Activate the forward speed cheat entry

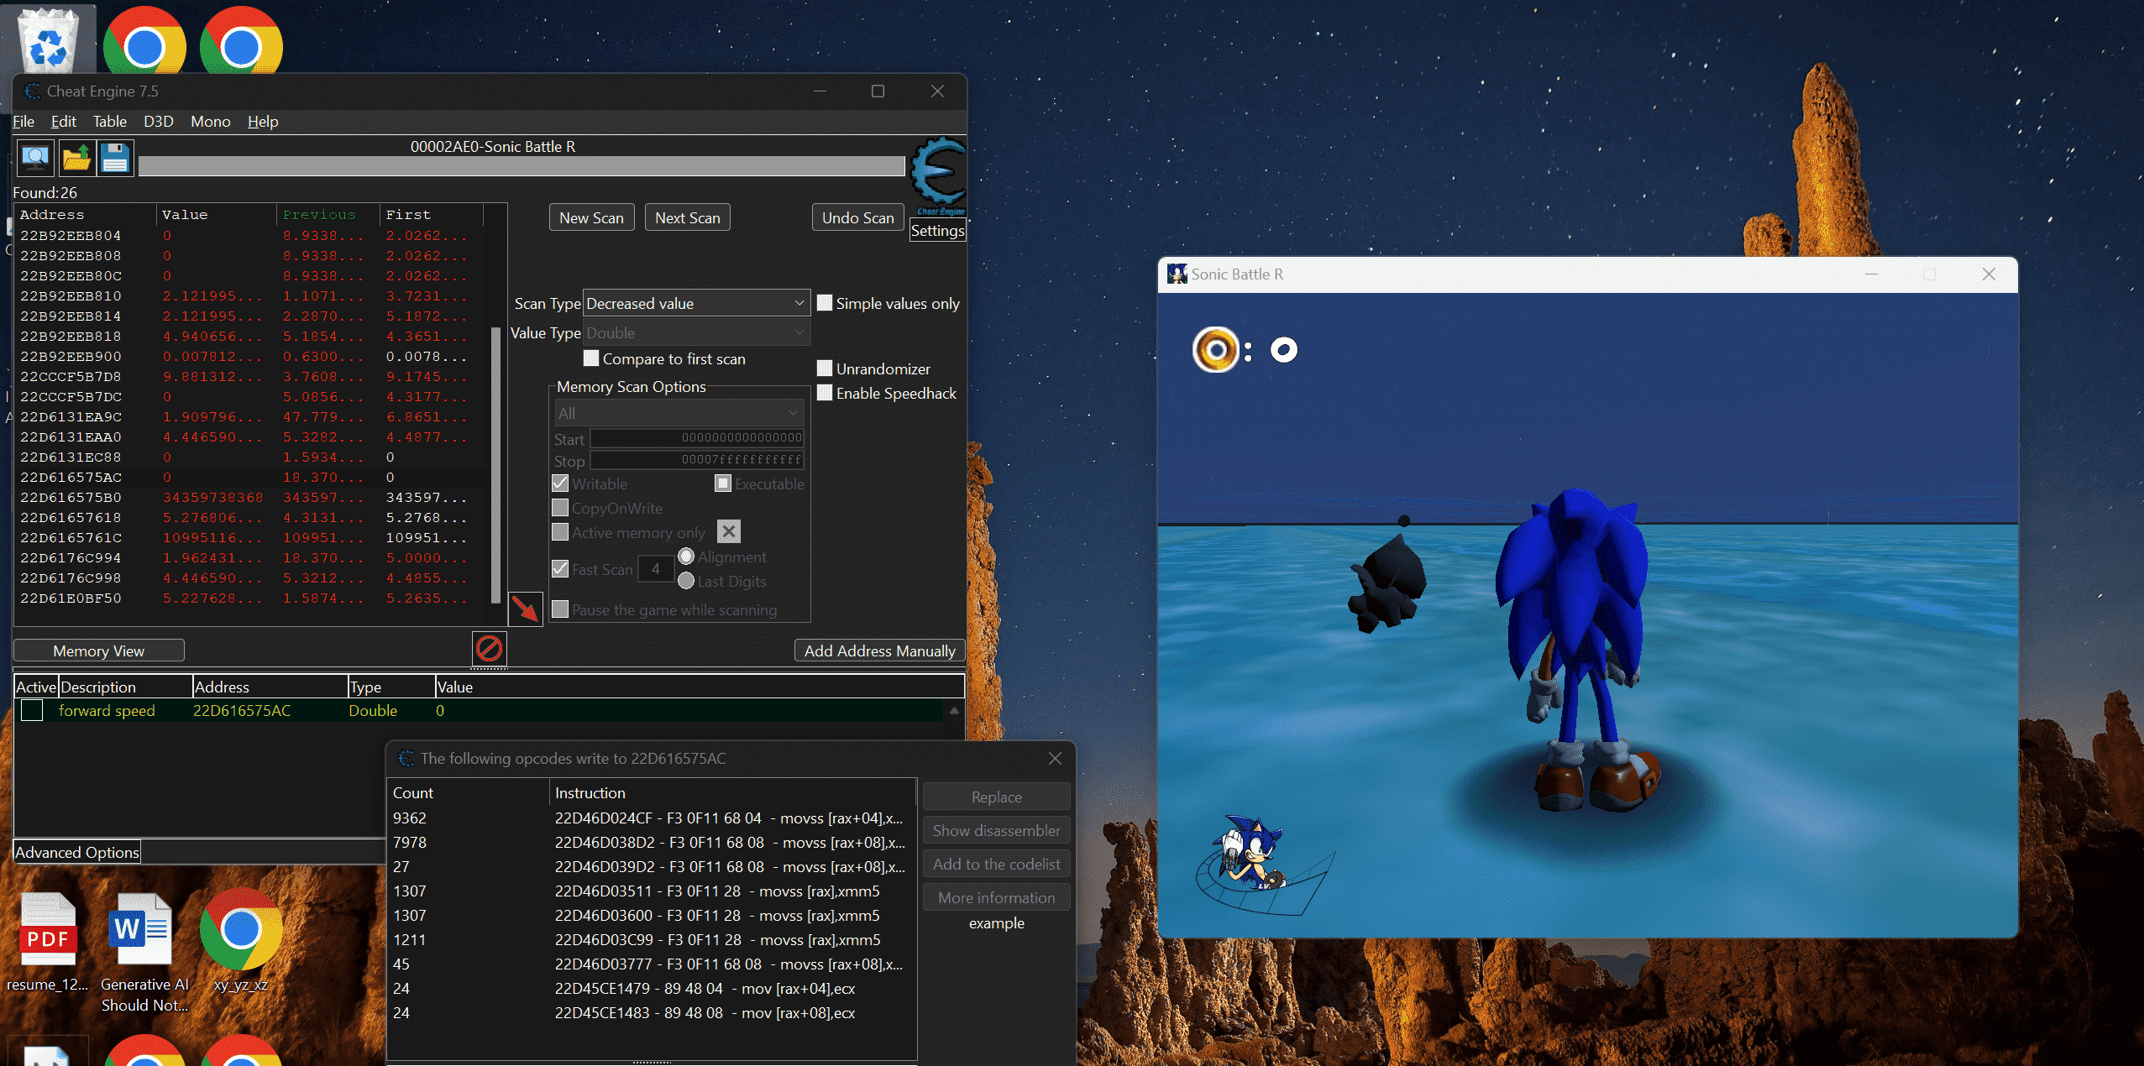[x=32, y=710]
